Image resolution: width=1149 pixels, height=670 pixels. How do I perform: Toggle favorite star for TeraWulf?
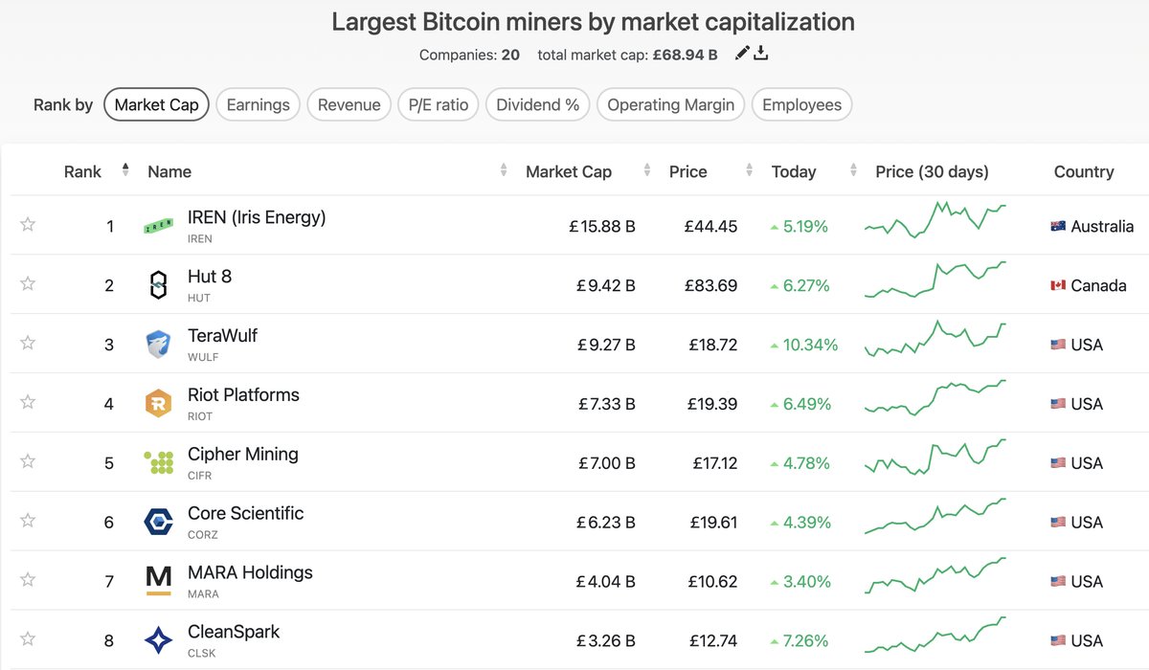28,344
